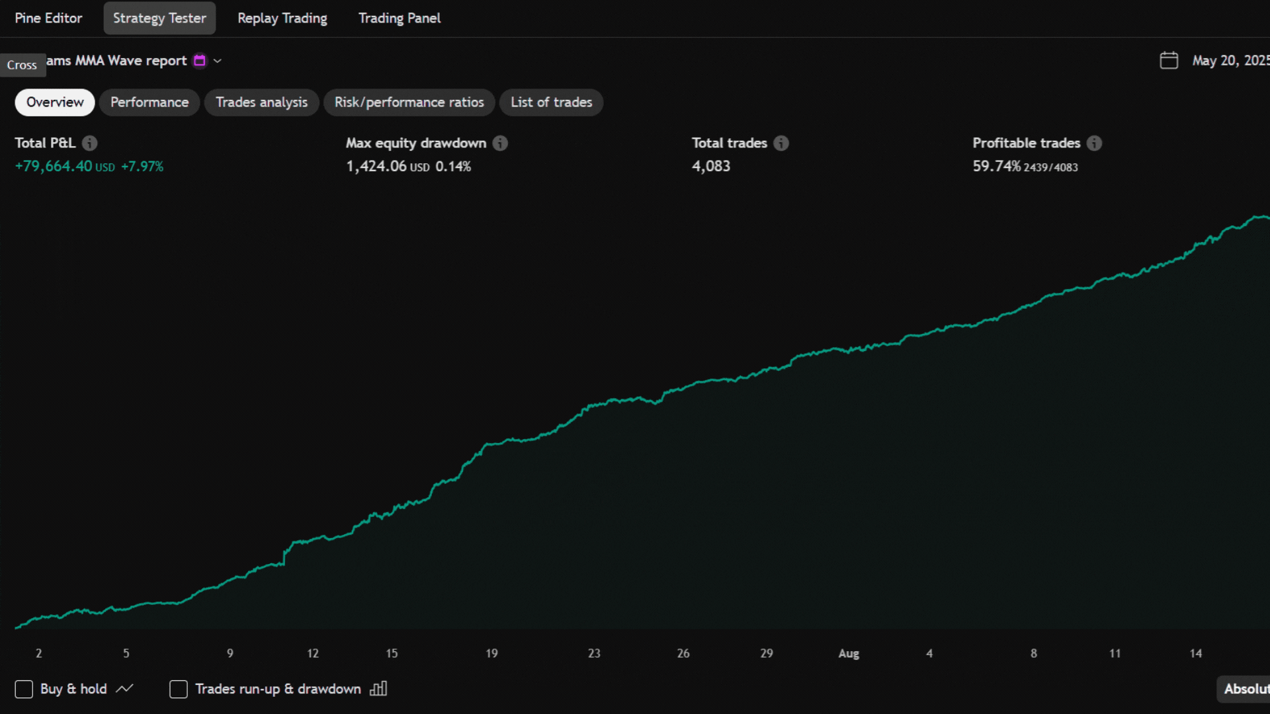Screen dimensions: 1270x714
Task: Enable Trades run-up & drawdown checkbox
Action: click(179, 689)
